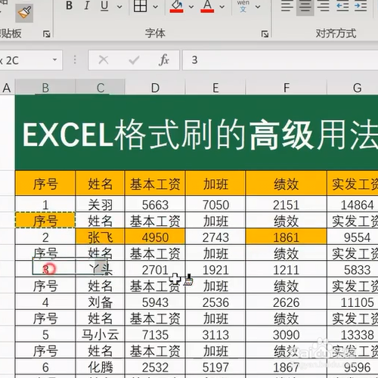Click the cell containing 刘备
The width and height of the screenshot is (378, 378).
pos(101,302)
